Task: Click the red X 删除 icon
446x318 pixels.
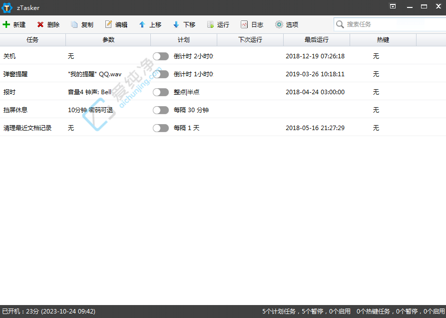Action: pos(40,25)
